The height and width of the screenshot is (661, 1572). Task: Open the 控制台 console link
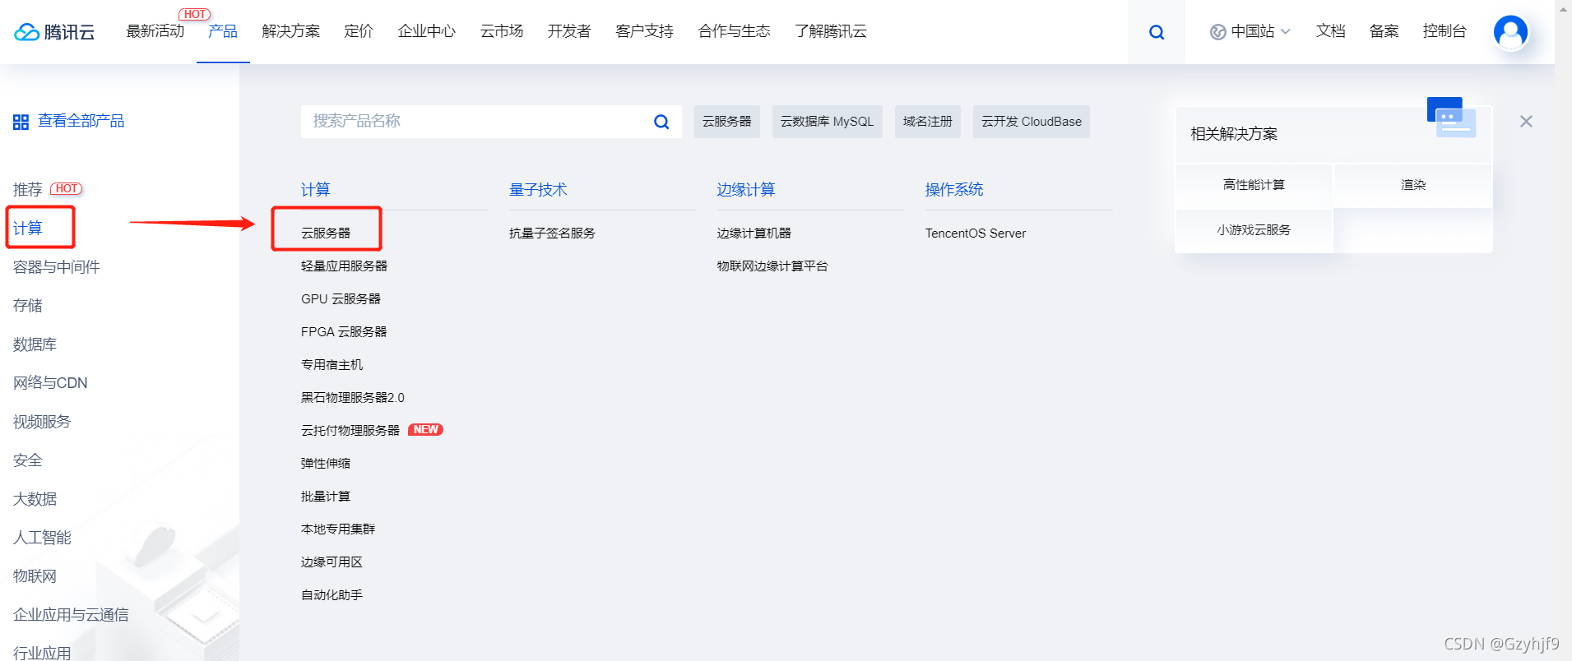(x=1444, y=31)
